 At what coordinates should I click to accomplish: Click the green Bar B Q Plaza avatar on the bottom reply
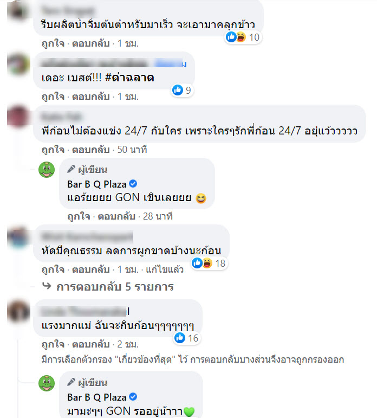pos(47,383)
